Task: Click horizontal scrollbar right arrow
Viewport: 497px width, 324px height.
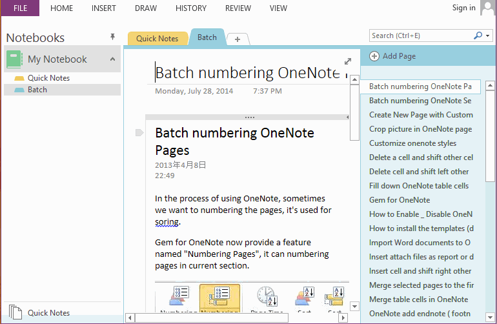Action: 343,318
